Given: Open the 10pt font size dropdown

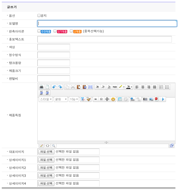Looking at the screenshot, I should click(x=74, y=99).
